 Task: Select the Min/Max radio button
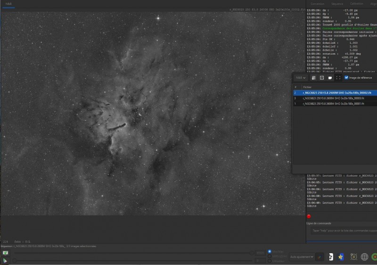coord(270,251)
